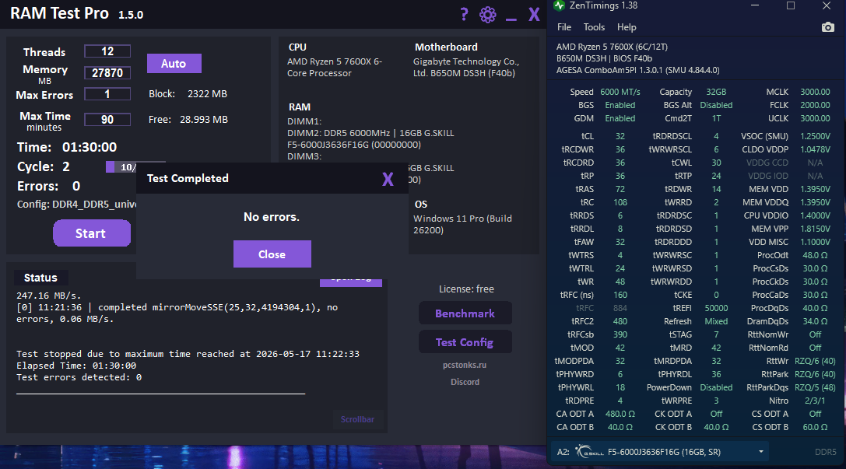
Task: Click the Close button in Test Completed dialog
Action: point(272,254)
